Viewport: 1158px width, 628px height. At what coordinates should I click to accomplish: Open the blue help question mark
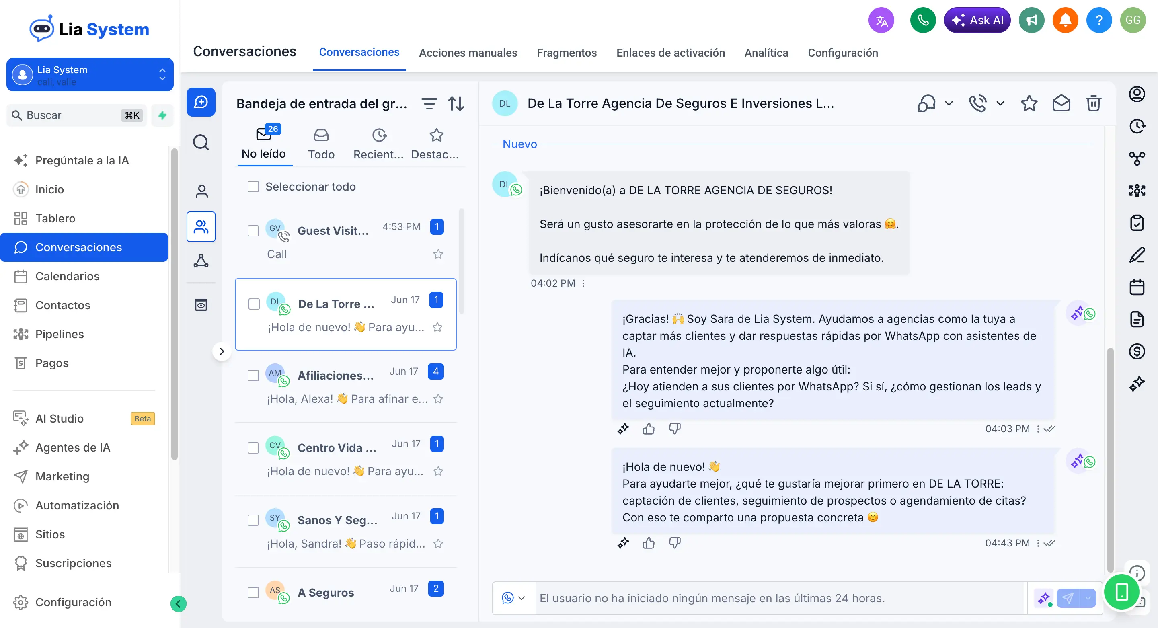click(1099, 20)
